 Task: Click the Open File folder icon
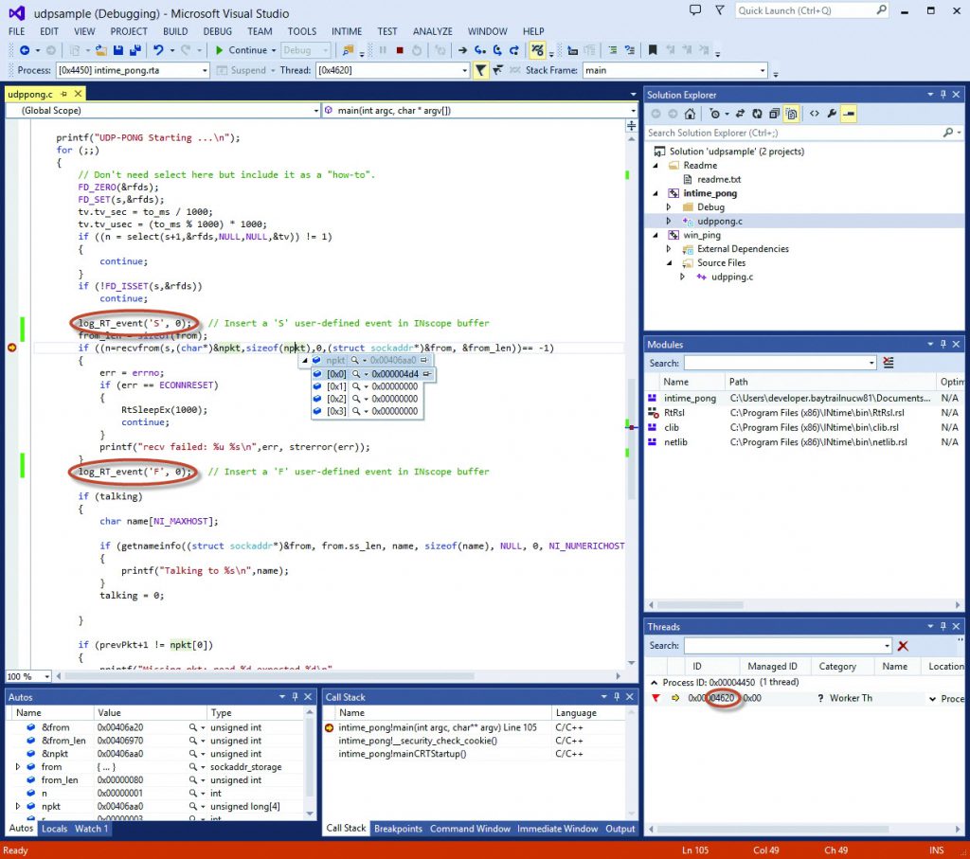[x=100, y=50]
